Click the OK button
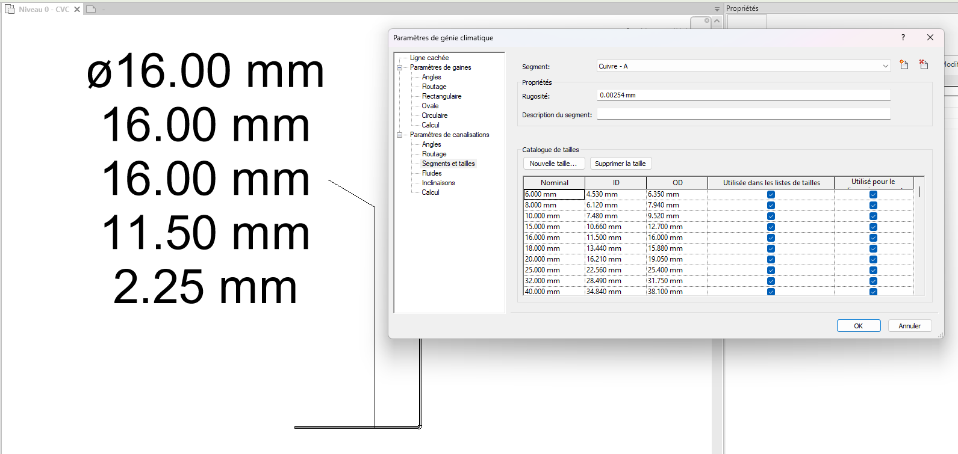Screen dimensions: 958x454 tap(858, 326)
